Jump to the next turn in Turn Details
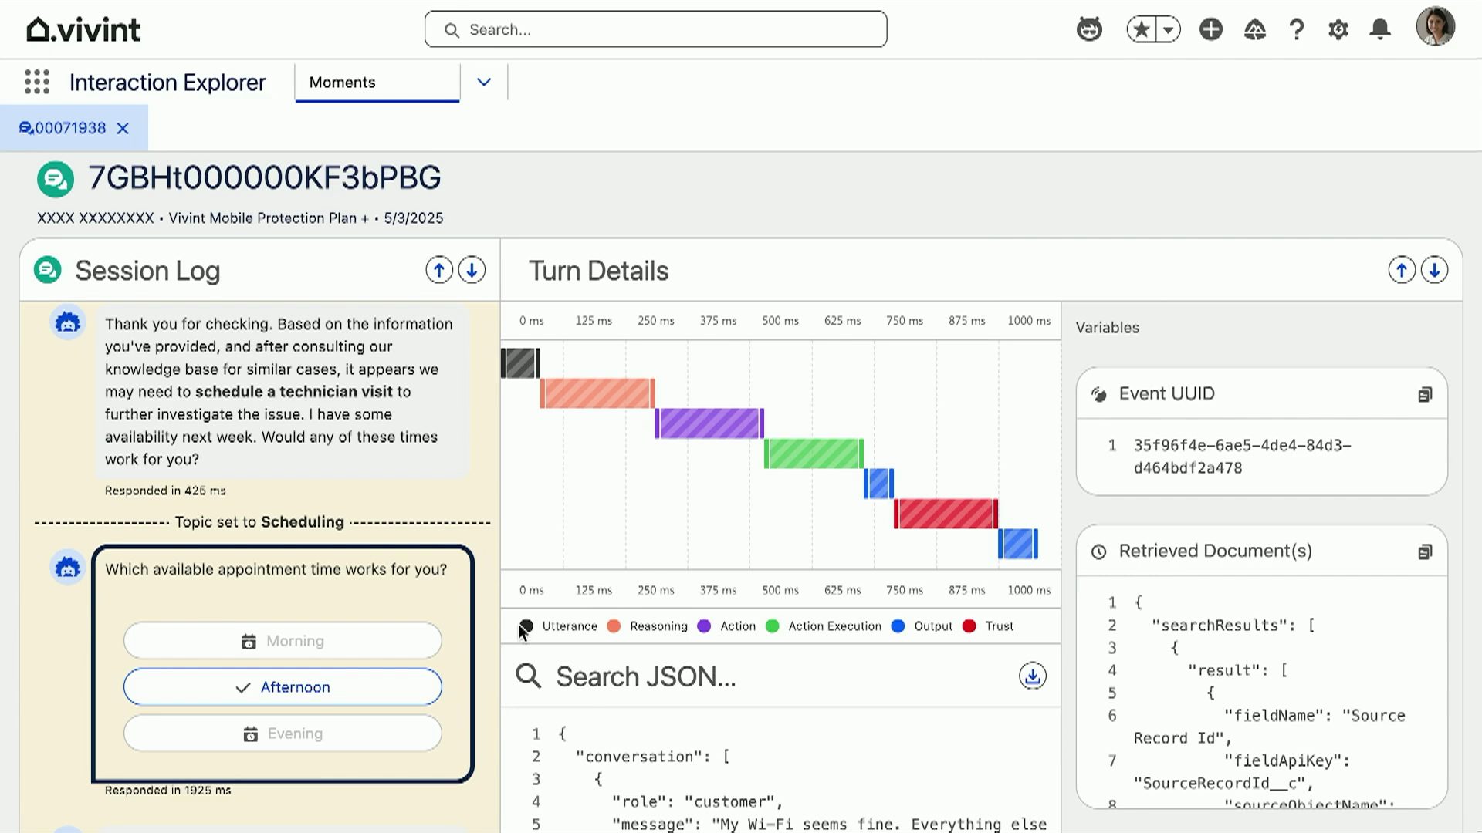 tap(1434, 271)
